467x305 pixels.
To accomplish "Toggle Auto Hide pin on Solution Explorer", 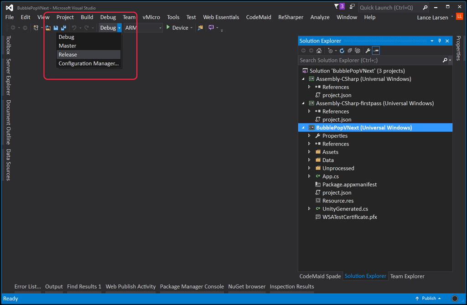I will tap(440, 41).
